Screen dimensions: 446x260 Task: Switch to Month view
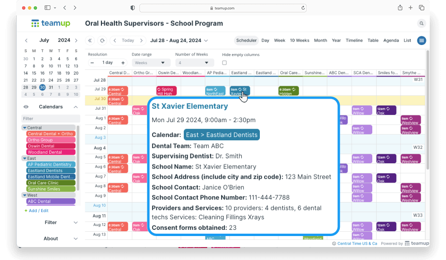click(x=320, y=40)
